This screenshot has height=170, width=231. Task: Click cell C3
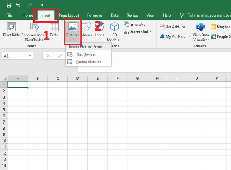58,97
